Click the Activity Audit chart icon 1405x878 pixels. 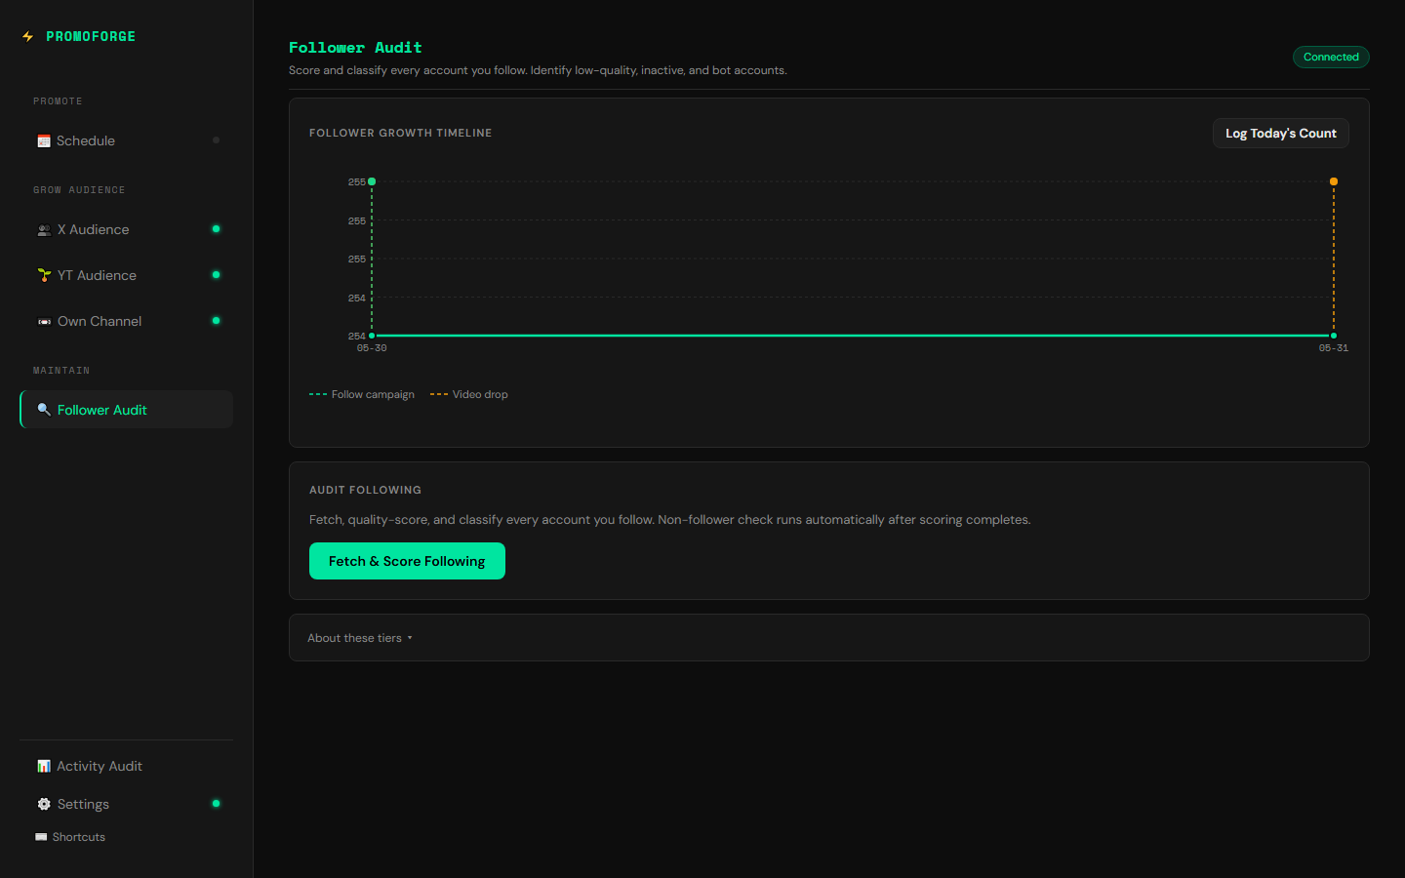click(x=44, y=766)
